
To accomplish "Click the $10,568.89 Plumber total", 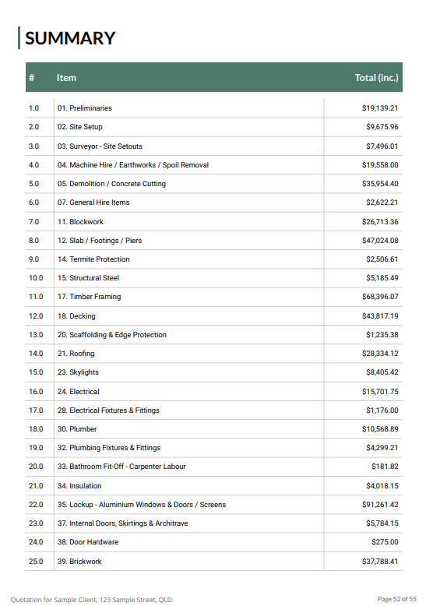I will coord(380,429).
